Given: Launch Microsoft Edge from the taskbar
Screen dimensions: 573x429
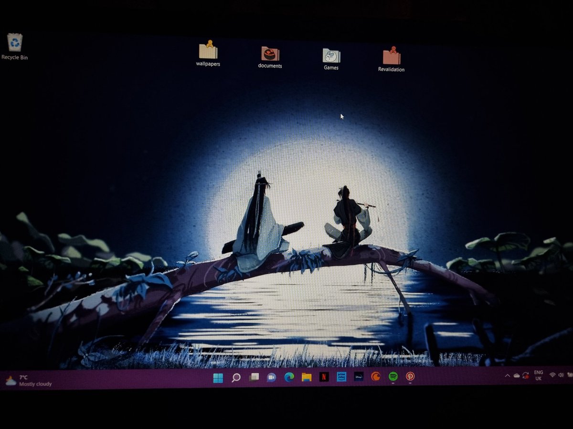Looking at the screenshot, I should tap(289, 377).
